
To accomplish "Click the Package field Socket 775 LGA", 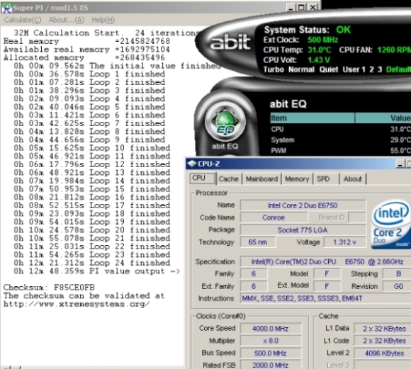I will 303,230.
